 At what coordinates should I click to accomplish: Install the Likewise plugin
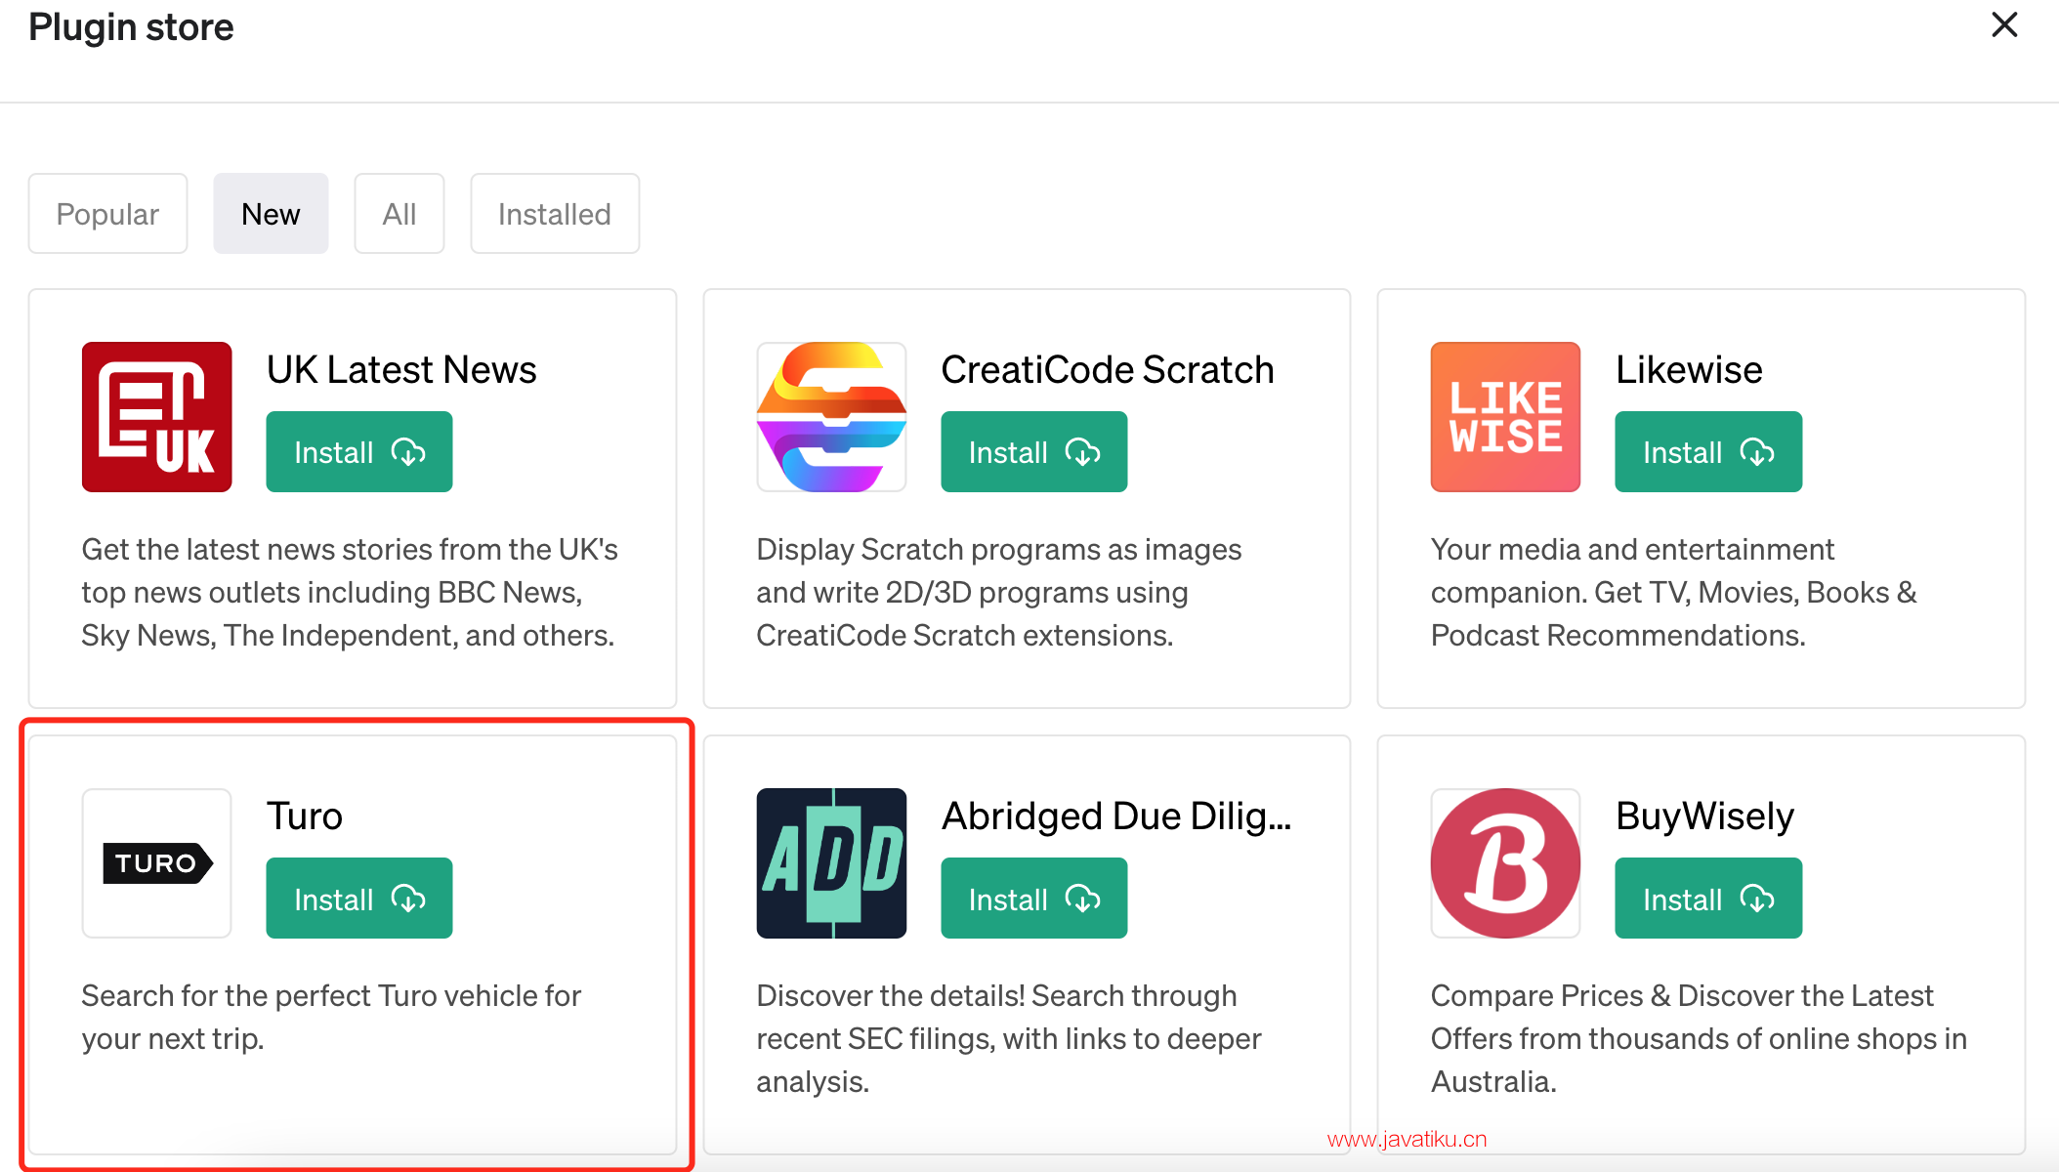[1708, 452]
